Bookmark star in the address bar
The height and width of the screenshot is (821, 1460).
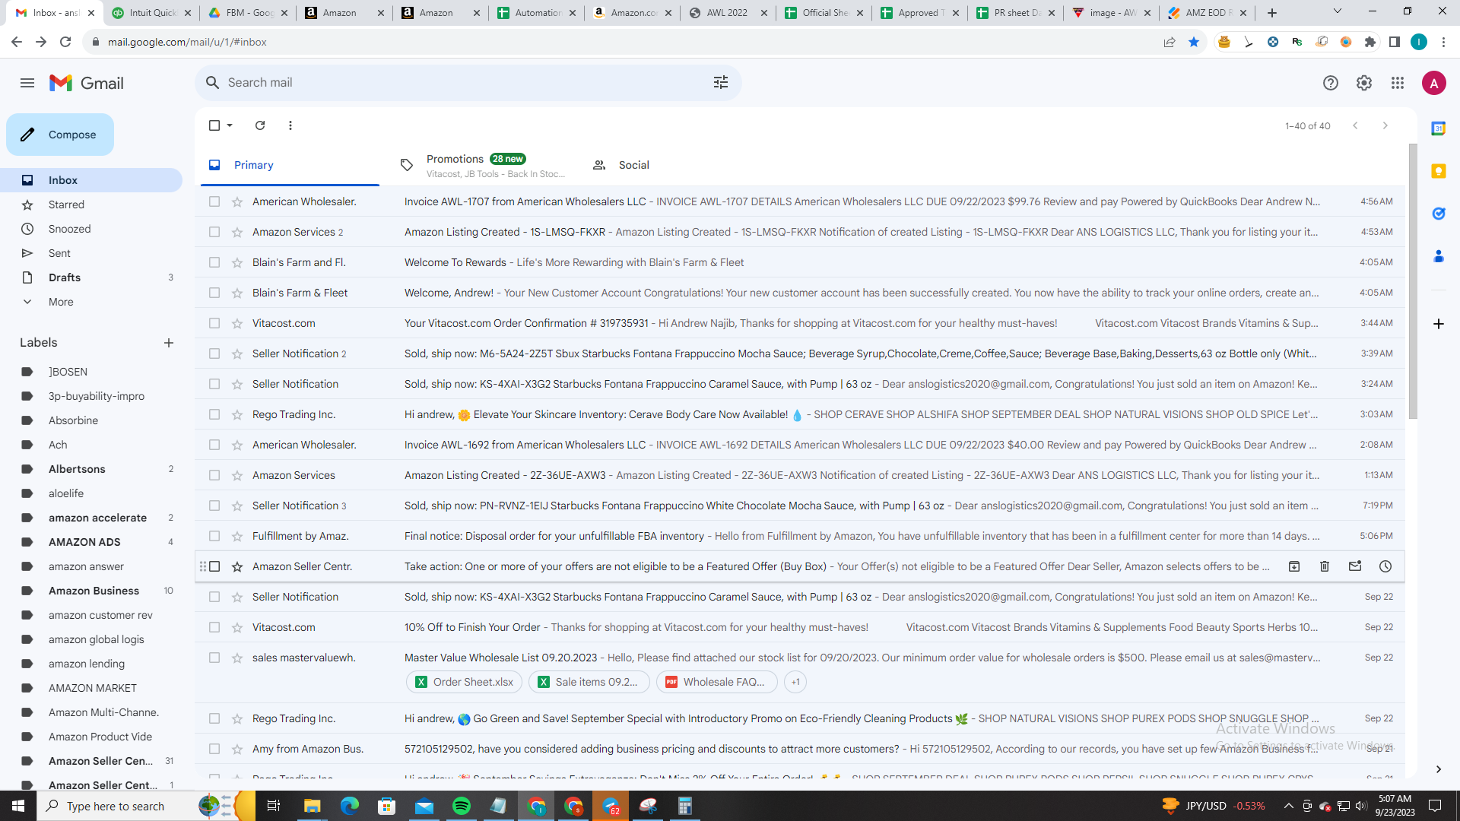[1194, 42]
